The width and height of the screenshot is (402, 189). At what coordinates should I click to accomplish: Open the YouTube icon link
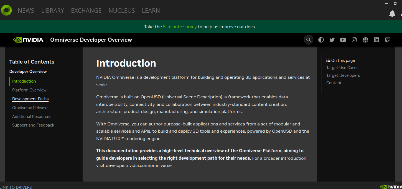click(343, 40)
